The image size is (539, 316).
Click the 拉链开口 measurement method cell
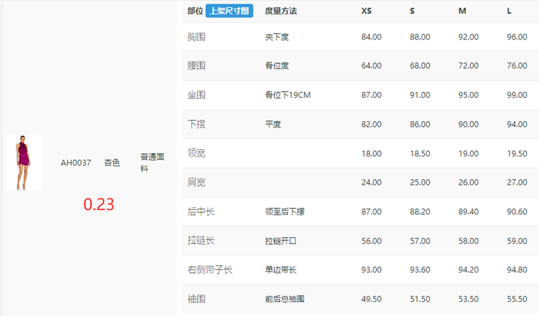[x=280, y=241]
